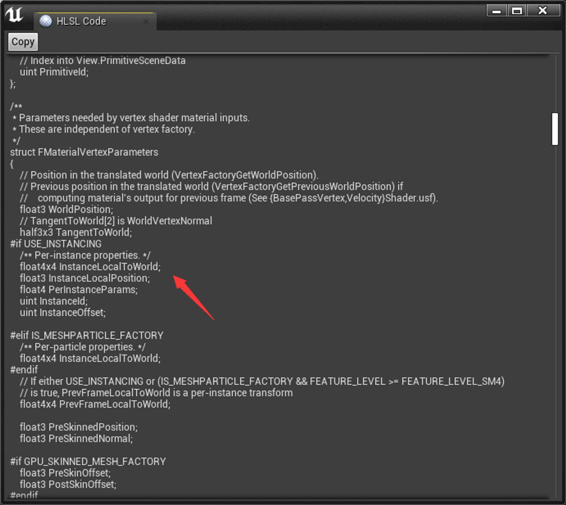Close the HLSL Code tab
This screenshot has height=505, width=566.
click(146, 21)
